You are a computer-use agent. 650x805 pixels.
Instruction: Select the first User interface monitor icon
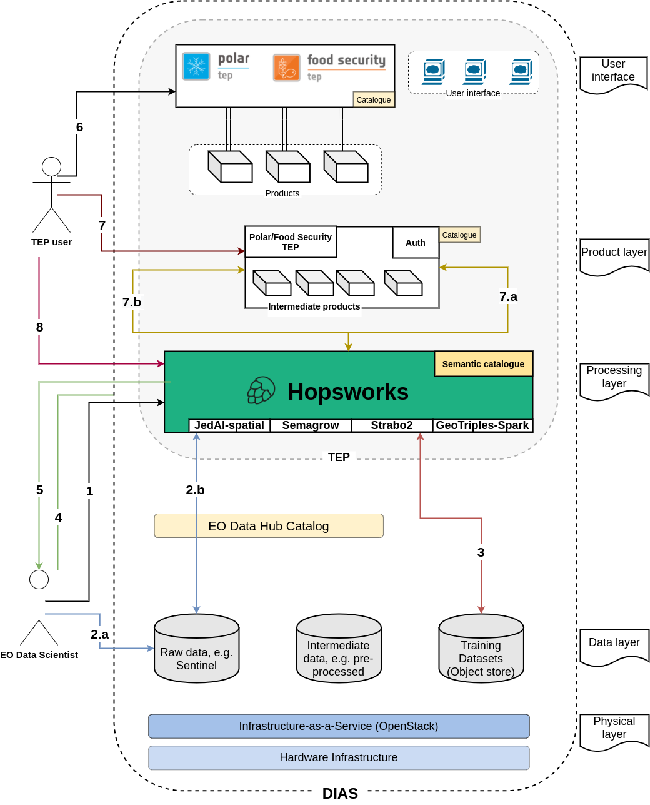pos(434,71)
